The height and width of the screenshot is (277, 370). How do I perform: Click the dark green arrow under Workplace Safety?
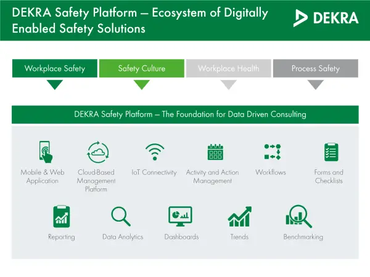[x=55, y=84]
